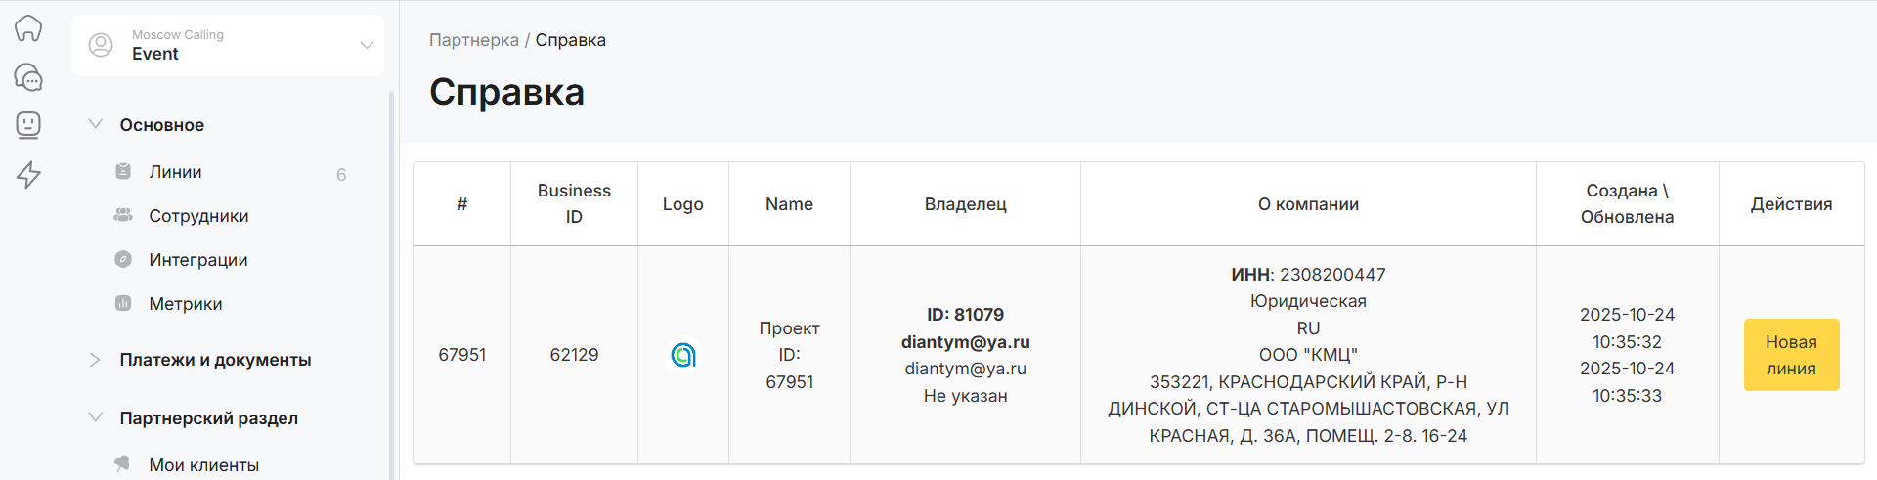Click the Интеграции compass icon

pos(123,260)
